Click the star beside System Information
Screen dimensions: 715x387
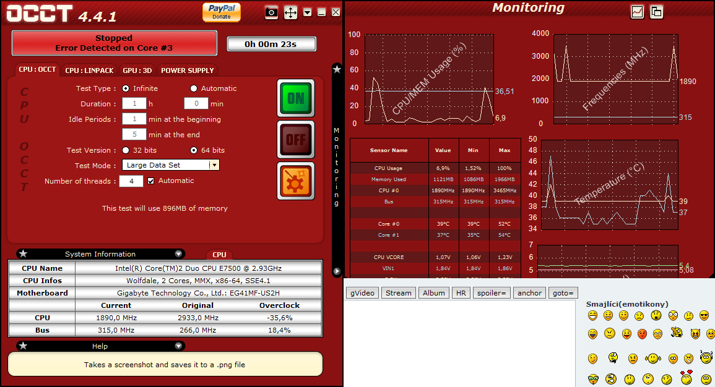pyautogui.click(x=24, y=253)
